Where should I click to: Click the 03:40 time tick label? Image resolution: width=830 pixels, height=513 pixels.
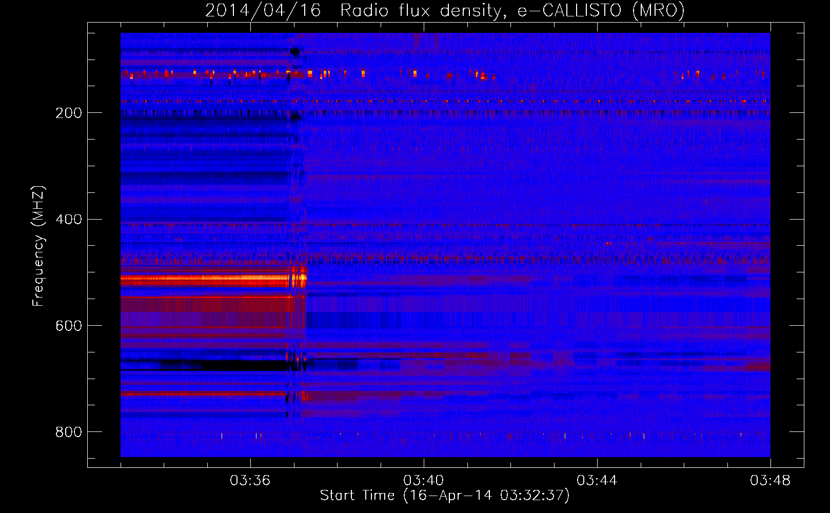pos(423,481)
